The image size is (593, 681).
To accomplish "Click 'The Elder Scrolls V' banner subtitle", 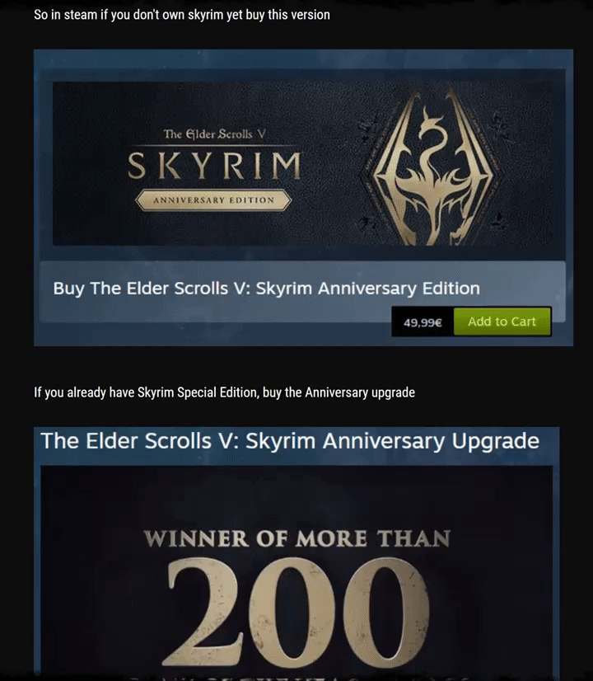I will (214, 134).
